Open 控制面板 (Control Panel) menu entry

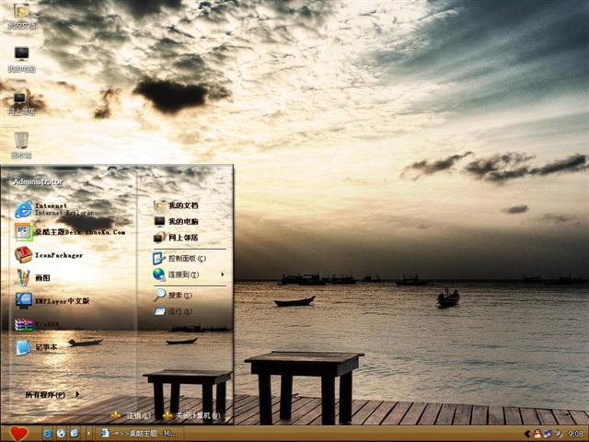coord(184,259)
